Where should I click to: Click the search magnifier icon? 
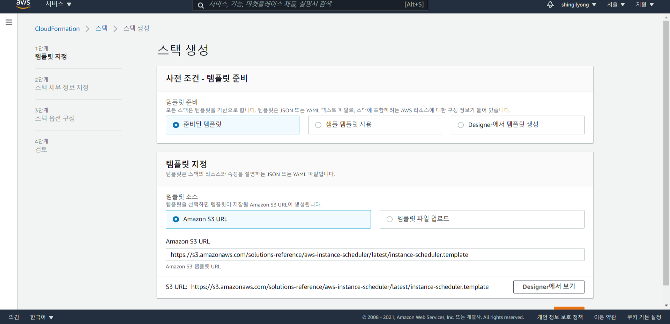[x=201, y=5]
